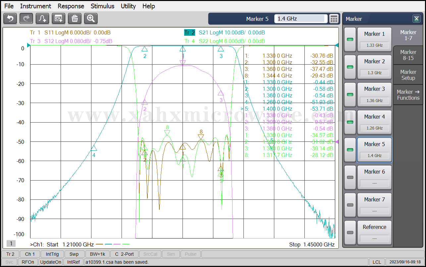The height and width of the screenshot is (267, 426).
Task: Enable Marker 7 indicator toggle
Action: pos(350,205)
